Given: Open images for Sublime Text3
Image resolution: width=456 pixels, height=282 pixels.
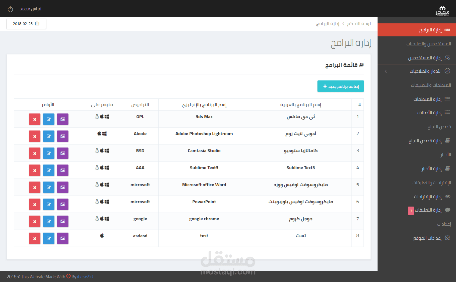Looking at the screenshot, I should 63,170.
